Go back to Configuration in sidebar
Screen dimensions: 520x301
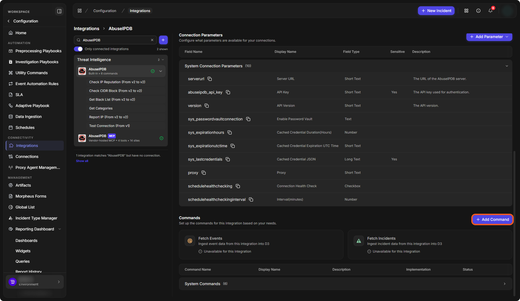(23, 21)
